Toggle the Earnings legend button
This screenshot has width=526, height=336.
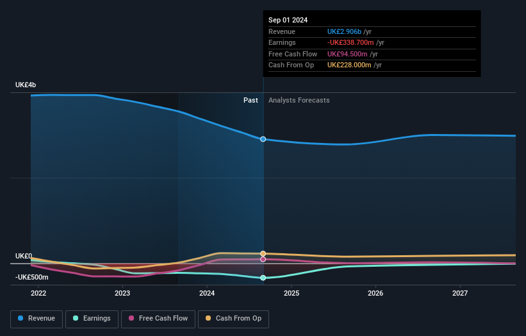92,319
